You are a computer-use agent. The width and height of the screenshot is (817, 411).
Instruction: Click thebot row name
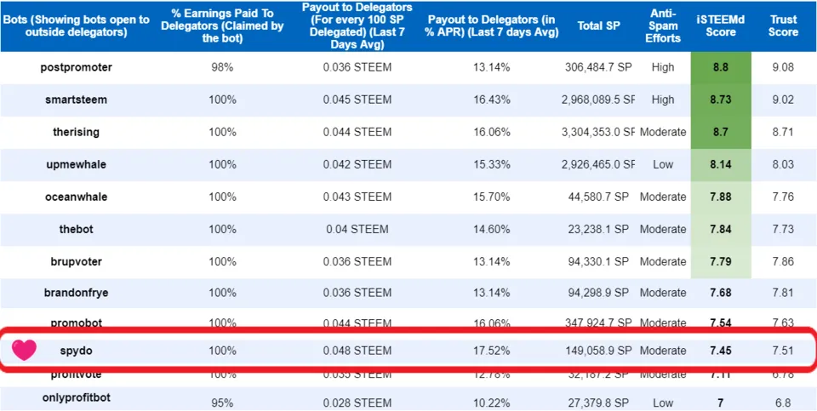pos(76,229)
